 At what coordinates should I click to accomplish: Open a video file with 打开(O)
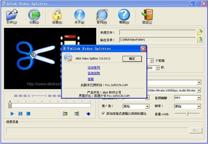12,17
